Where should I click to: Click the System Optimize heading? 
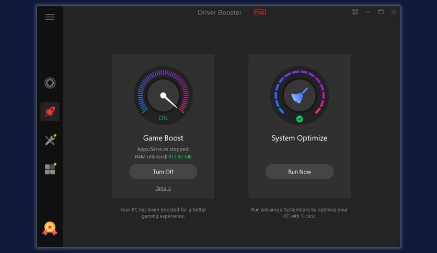300,138
